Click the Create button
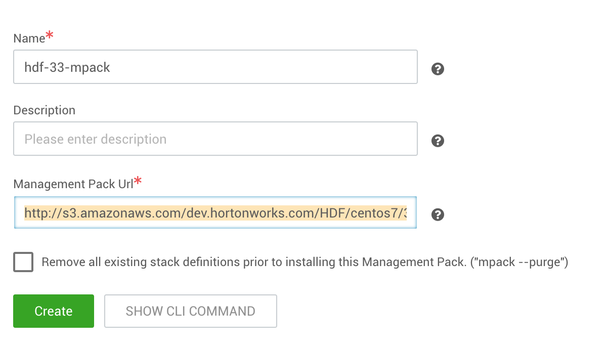The height and width of the screenshot is (347, 608). (x=53, y=311)
